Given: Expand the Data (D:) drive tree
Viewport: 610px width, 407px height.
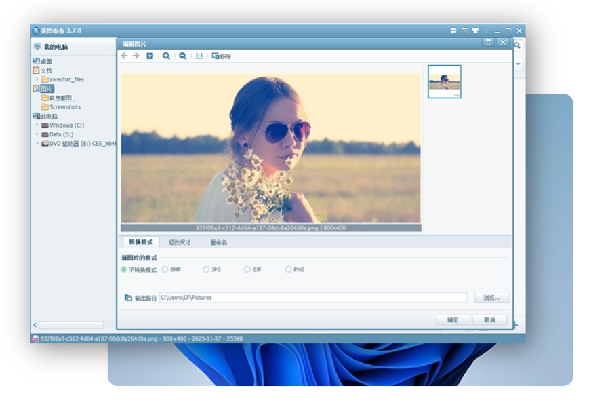Looking at the screenshot, I should [x=37, y=134].
